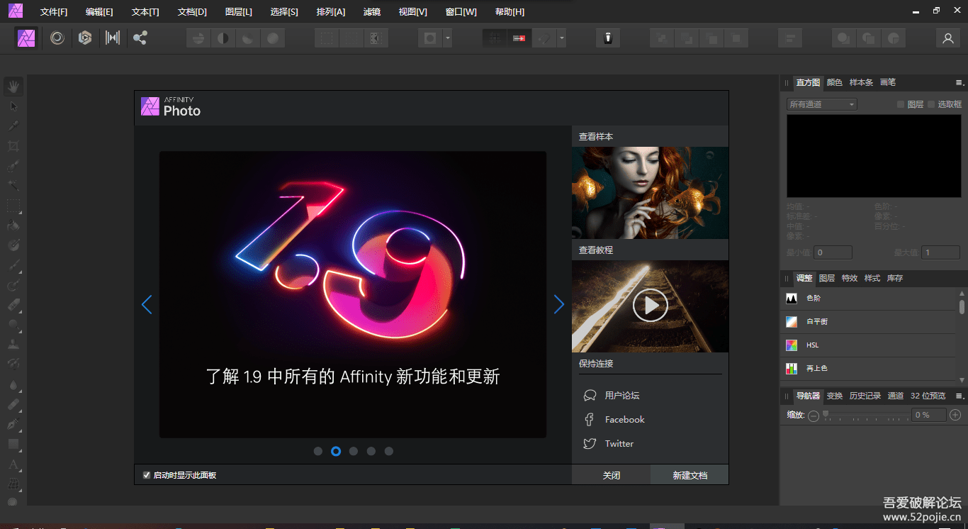Open the 滤镜 menu
The image size is (968, 529).
click(371, 12)
